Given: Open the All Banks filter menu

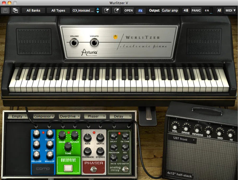Looking at the screenshot, I should pyautogui.click(x=33, y=11).
